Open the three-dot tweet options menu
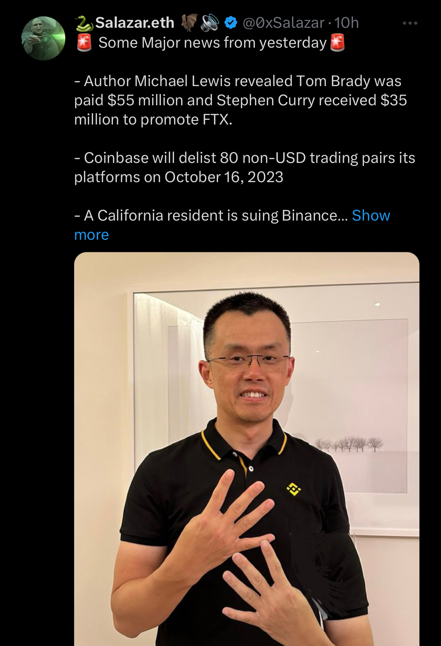This screenshot has width=441, height=646. pyautogui.click(x=410, y=23)
